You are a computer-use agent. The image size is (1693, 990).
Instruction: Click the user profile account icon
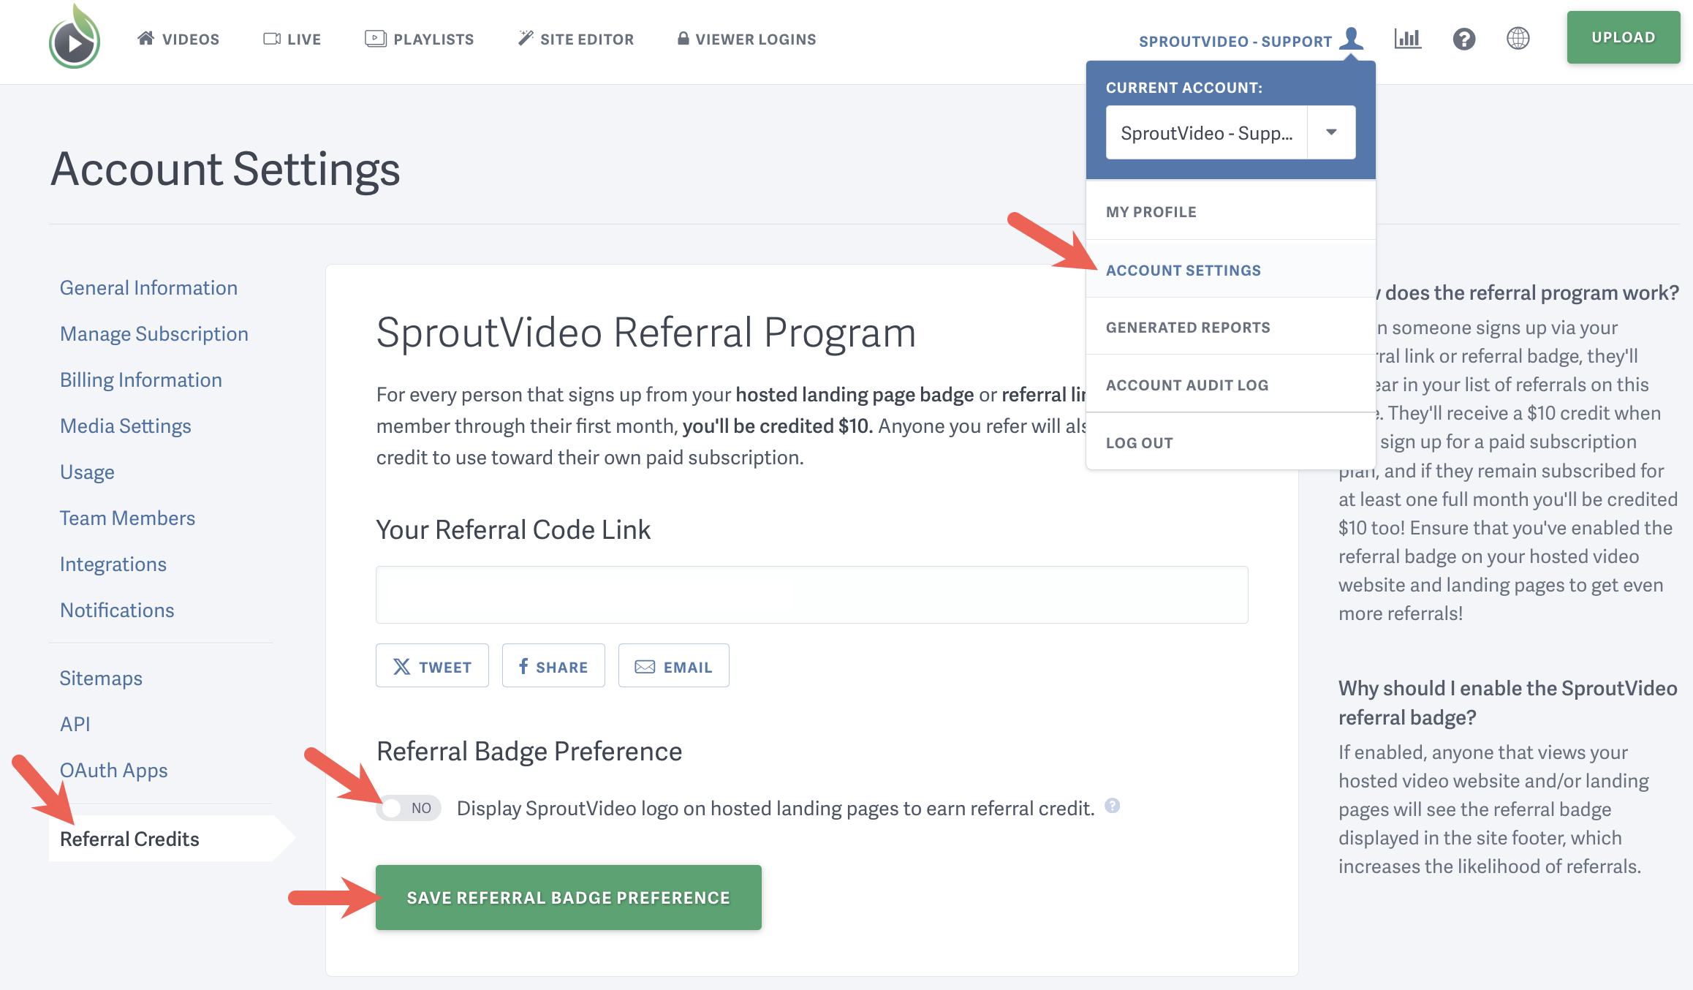click(1353, 38)
